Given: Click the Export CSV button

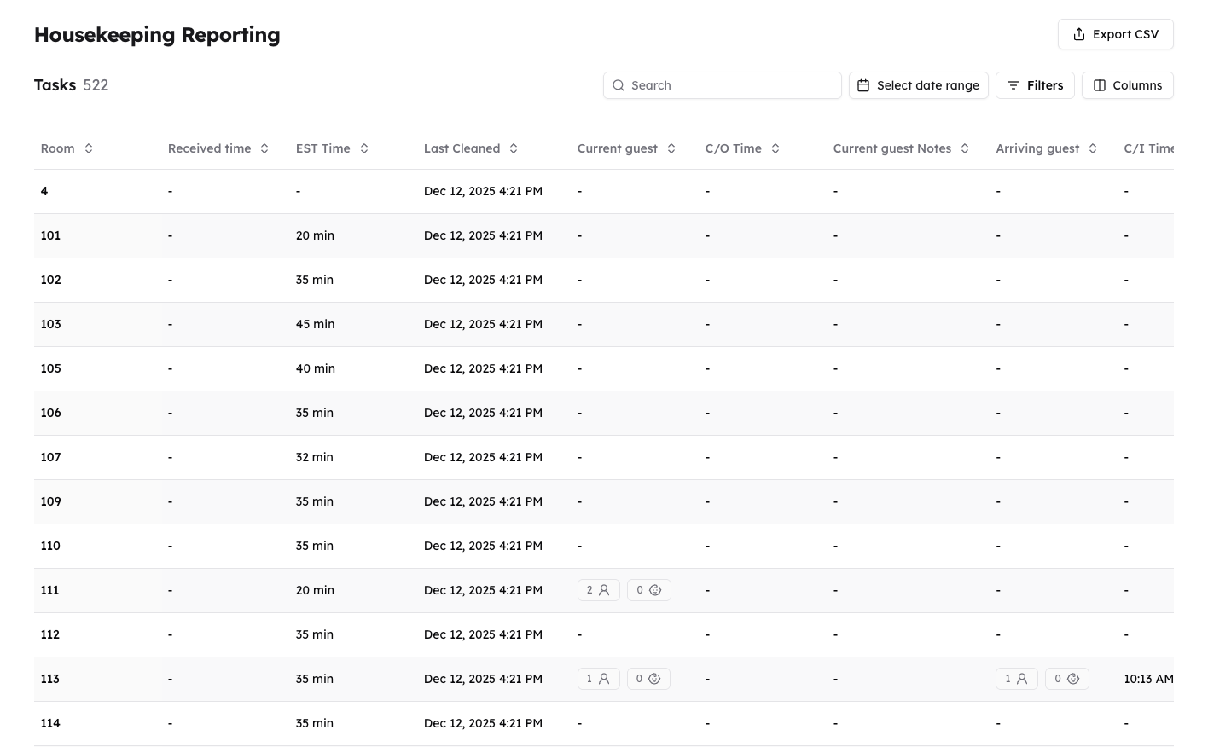Looking at the screenshot, I should click(x=1115, y=34).
